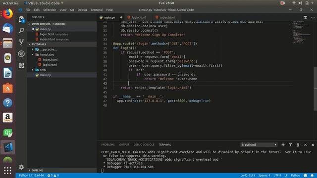Click the editor vertical scrollbar
The width and height of the screenshot is (317, 178).
pos(315,89)
